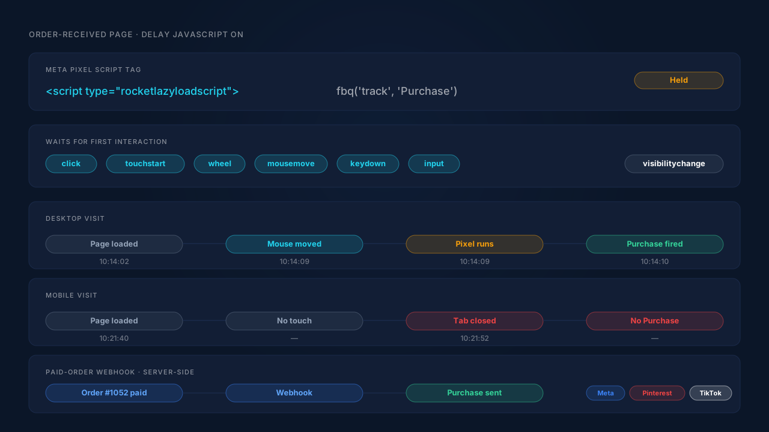This screenshot has height=432, width=769.
Task: Pick the mousemove event chip
Action: coord(291,164)
